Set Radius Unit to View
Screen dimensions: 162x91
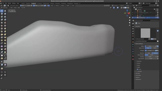click(x=148, y=48)
